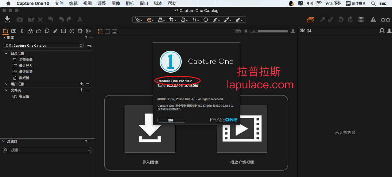Toggle the exposure warning triangle icon

point(373,20)
